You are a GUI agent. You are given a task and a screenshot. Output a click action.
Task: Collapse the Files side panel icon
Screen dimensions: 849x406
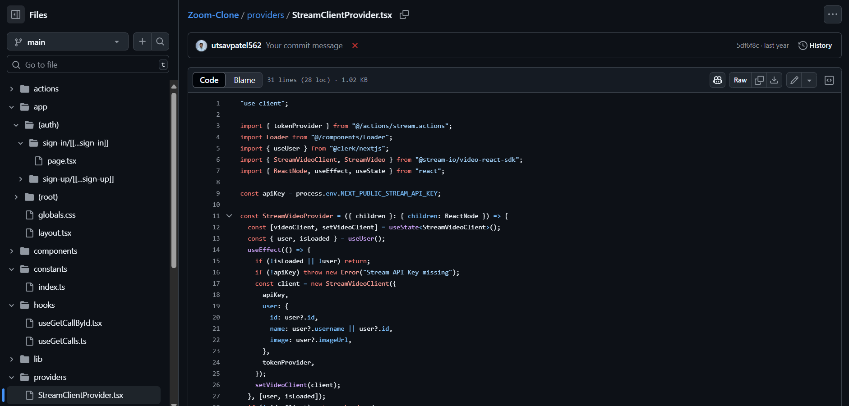(x=16, y=15)
